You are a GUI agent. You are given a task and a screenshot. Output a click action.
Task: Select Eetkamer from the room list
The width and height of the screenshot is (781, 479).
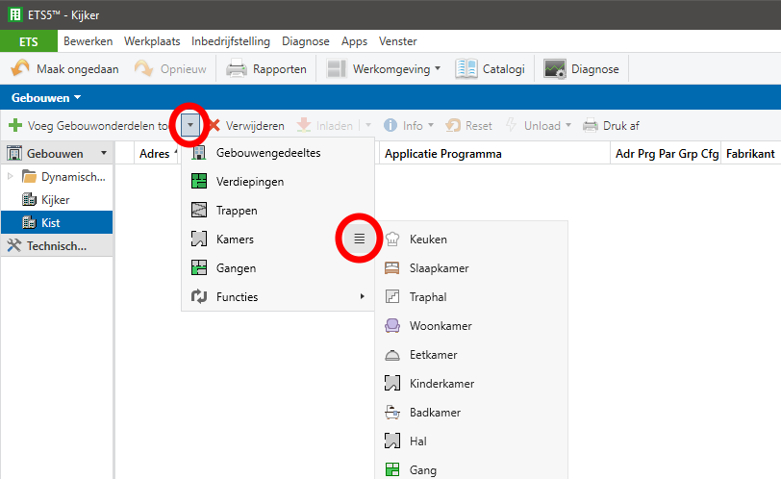pos(433,355)
